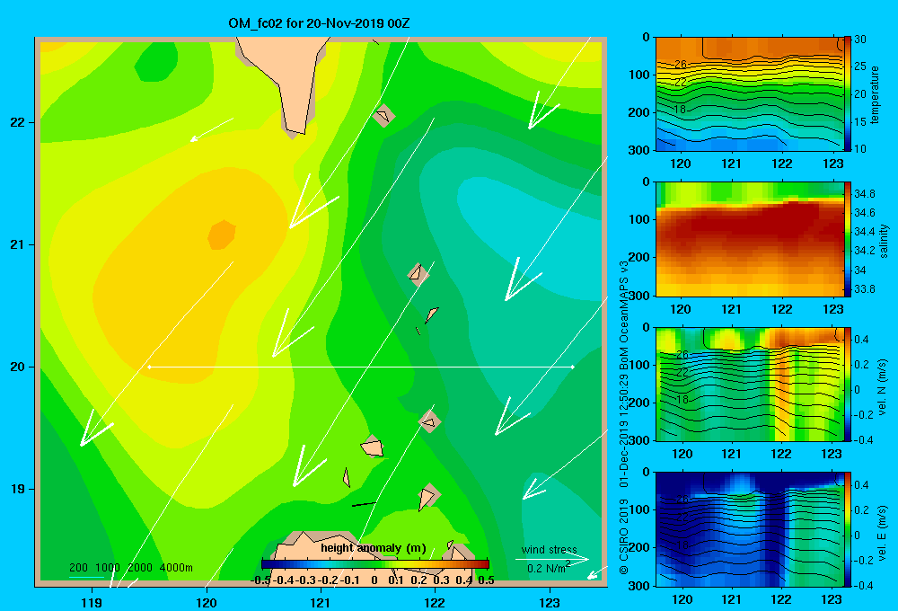This screenshot has height=611, width=898.
Task: Click the vel. N color scale bar
Action: [x=848, y=385]
